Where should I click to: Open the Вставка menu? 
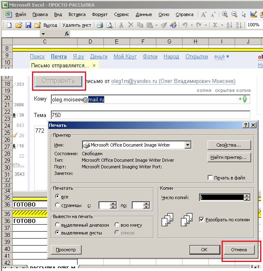tap(77, 14)
